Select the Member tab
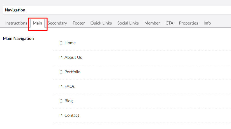Screen dimensions: 231x129 coord(152,23)
